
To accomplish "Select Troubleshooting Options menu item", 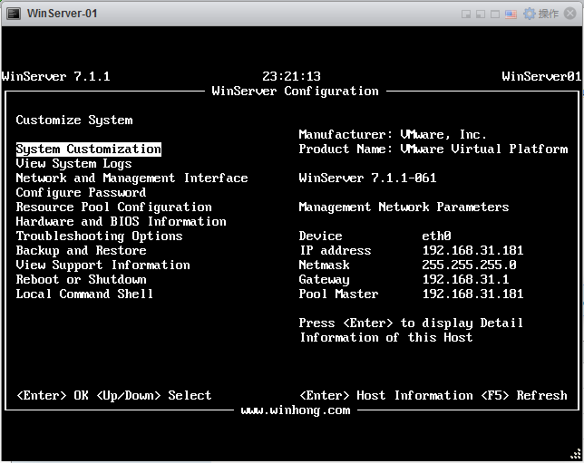I will coord(99,236).
